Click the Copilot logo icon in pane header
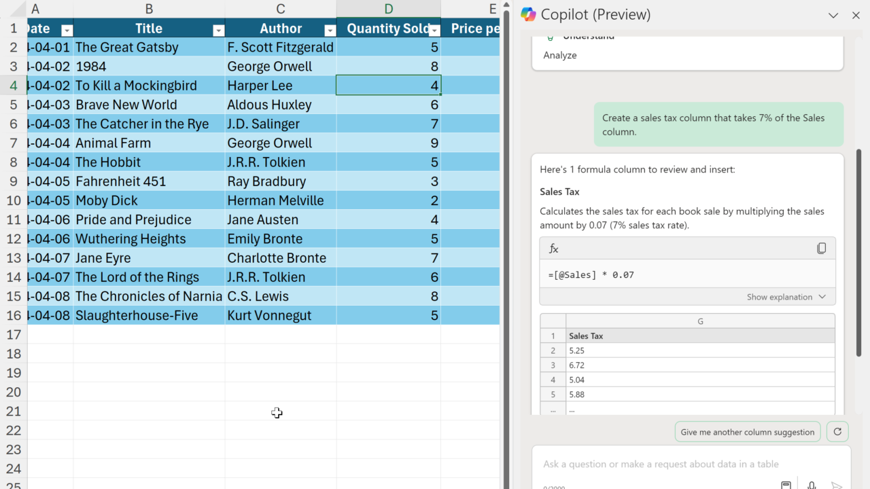870x489 pixels. (x=528, y=14)
